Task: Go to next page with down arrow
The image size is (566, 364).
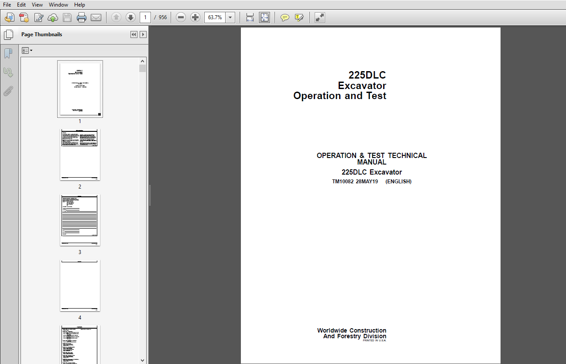Action: click(130, 17)
